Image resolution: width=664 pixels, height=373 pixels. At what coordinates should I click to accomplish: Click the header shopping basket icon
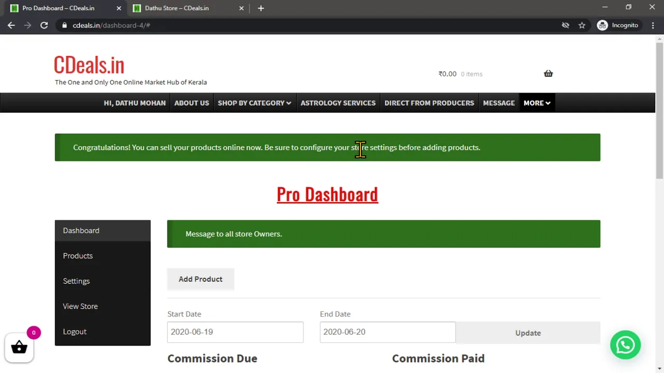click(548, 74)
